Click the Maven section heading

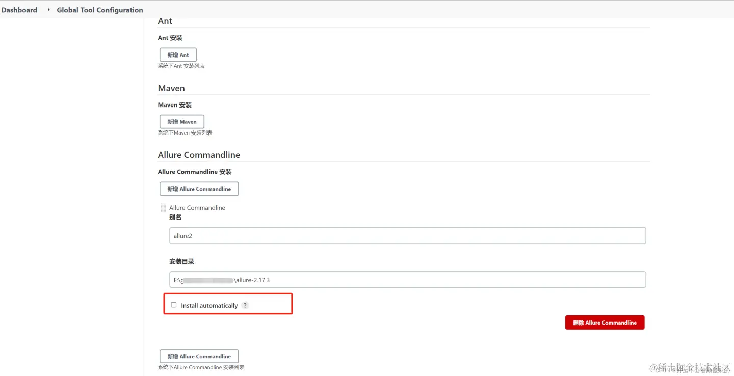pyautogui.click(x=171, y=88)
